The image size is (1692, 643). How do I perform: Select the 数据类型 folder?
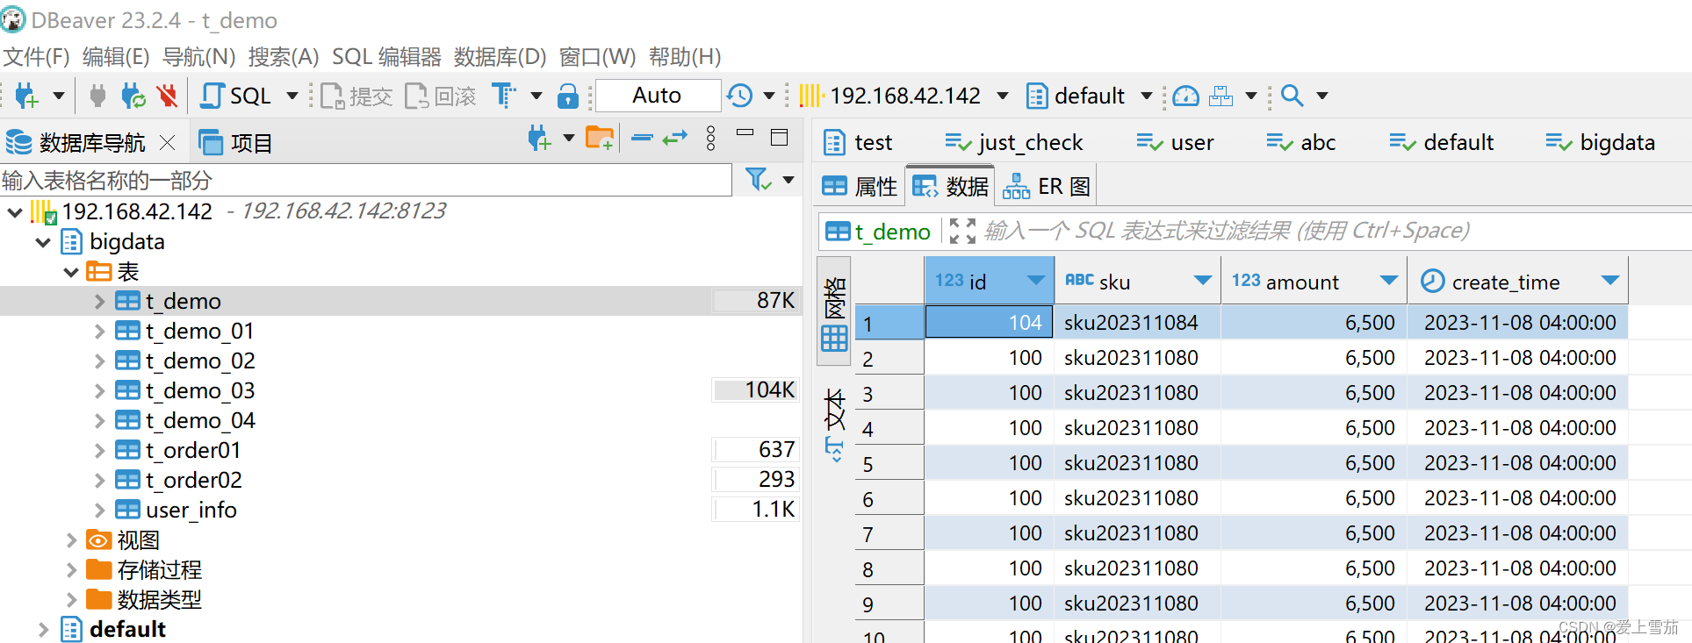(159, 600)
